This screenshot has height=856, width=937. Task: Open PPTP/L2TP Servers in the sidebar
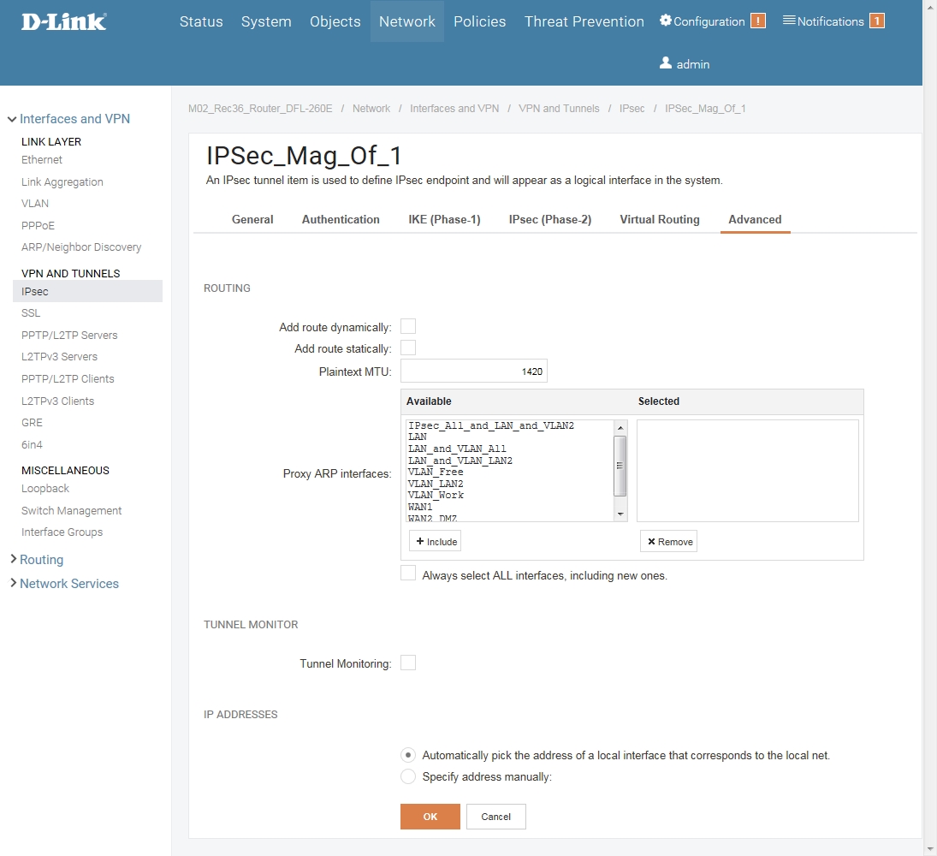(69, 335)
